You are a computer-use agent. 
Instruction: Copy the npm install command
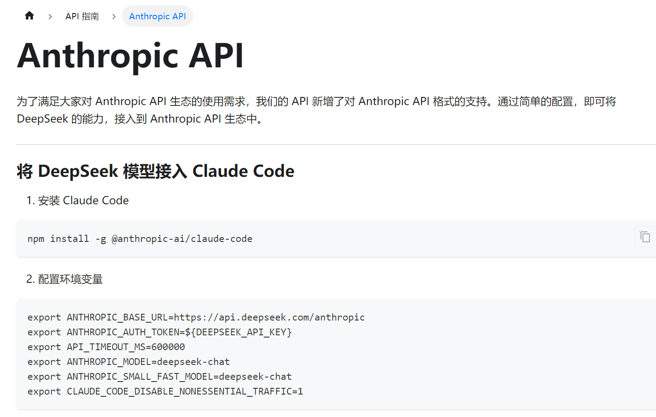click(x=645, y=237)
